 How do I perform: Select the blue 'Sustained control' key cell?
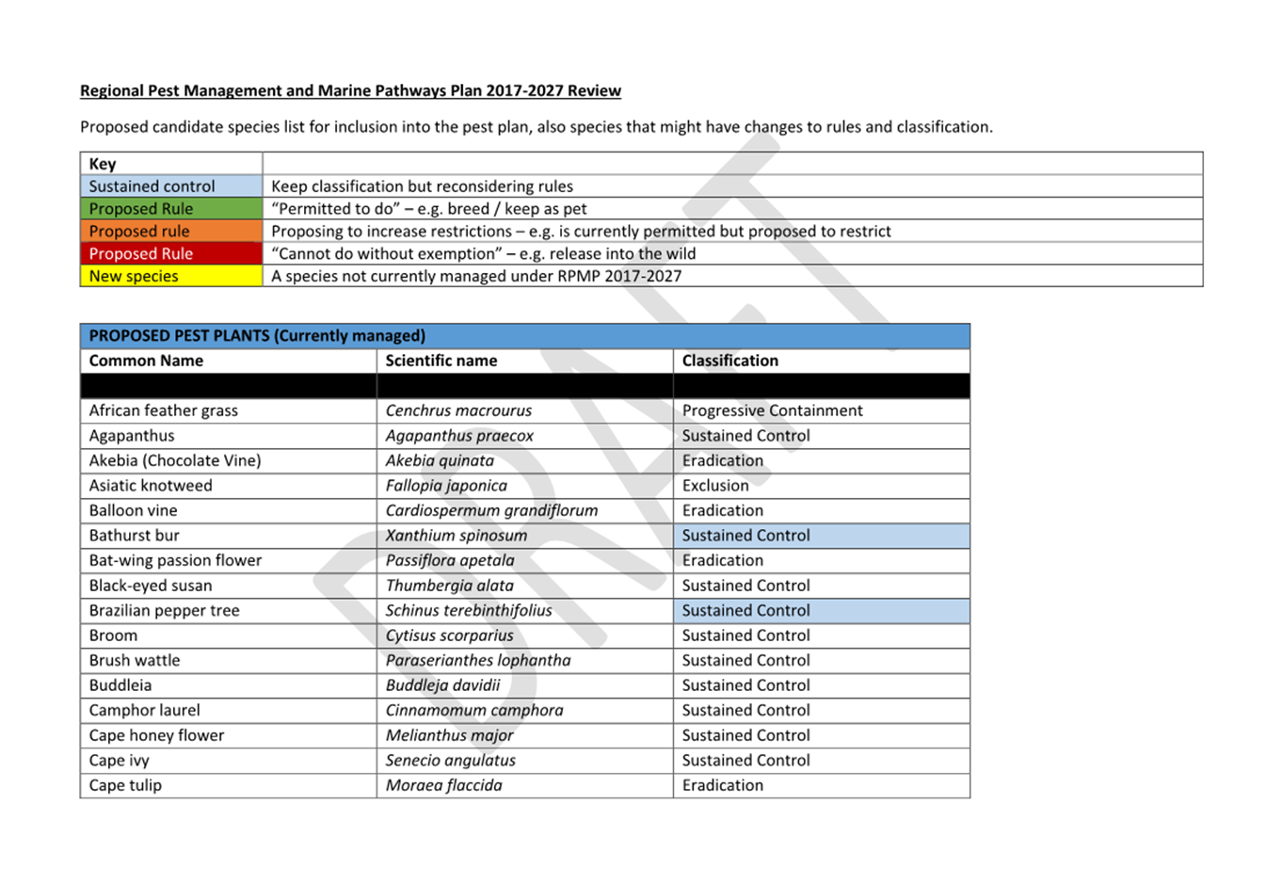click(x=171, y=185)
